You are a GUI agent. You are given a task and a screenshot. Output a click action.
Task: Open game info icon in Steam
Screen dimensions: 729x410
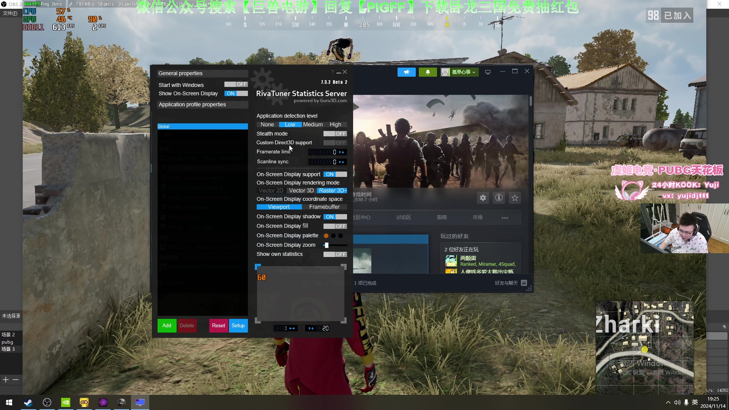(x=499, y=198)
